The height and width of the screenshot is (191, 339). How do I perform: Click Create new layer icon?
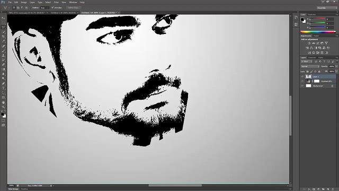(328, 189)
